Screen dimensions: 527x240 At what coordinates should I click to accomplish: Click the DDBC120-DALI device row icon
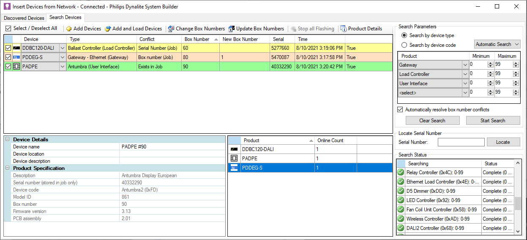click(x=16, y=48)
